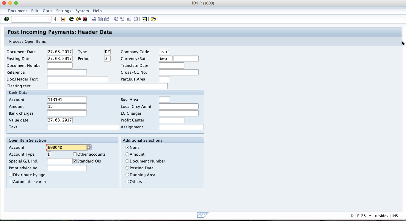Viewport: 406px width, 221px height.
Task: Click the Next Page icon
Action: 129,19
